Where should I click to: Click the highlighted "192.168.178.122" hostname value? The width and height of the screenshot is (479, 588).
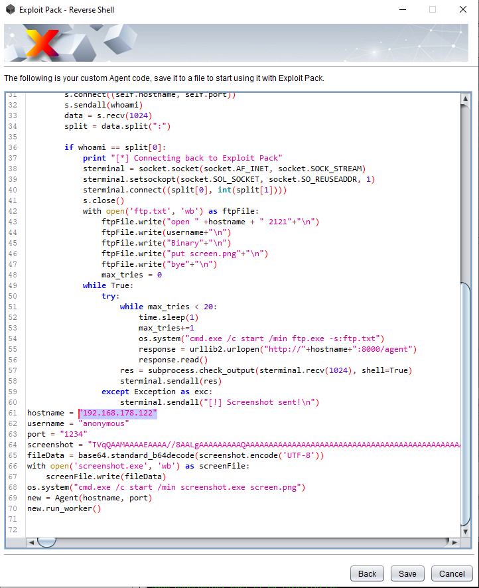click(117, 413)
